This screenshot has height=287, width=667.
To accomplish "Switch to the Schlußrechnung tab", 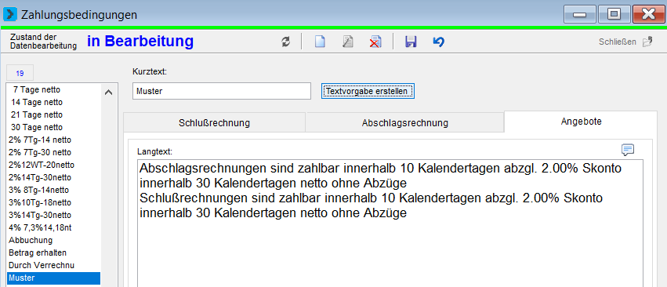I will click(x=214, y=123).
